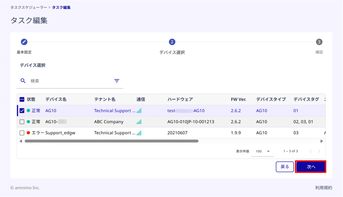Open the 利用規約 link
The image size is (343, 197).
pyautogui.click(x=324, y=188)
